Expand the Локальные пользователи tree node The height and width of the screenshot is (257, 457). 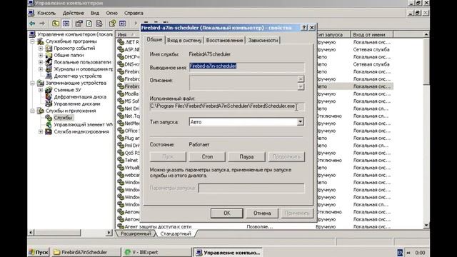click(41, 62)
